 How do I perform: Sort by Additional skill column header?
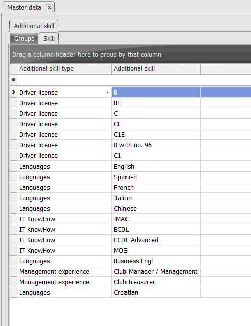(x=156, y=69)
